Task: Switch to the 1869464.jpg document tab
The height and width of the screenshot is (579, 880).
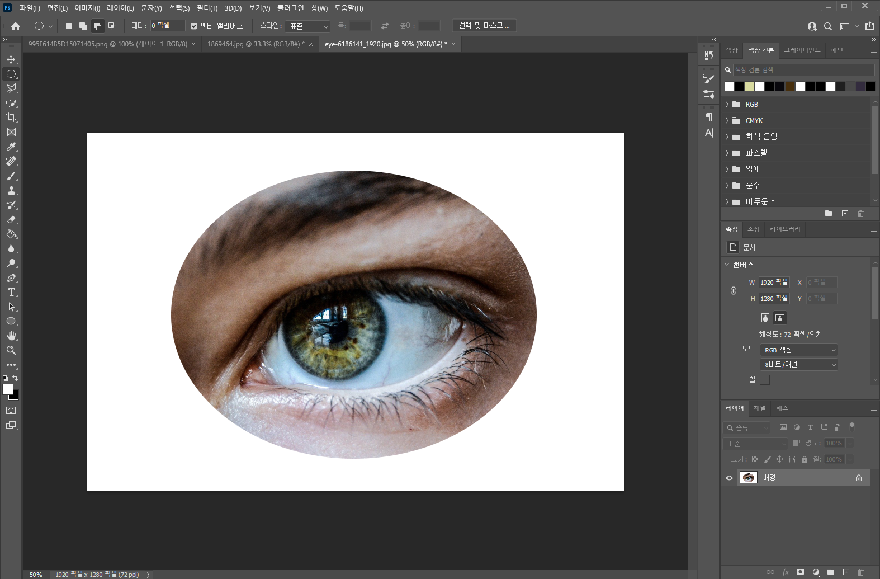Action: point(256,44)
